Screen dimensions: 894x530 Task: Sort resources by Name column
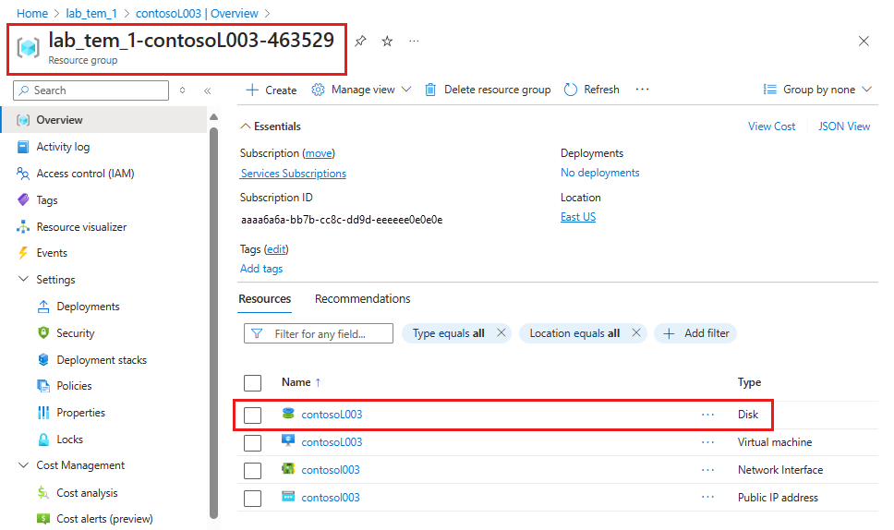coord(301,382)
